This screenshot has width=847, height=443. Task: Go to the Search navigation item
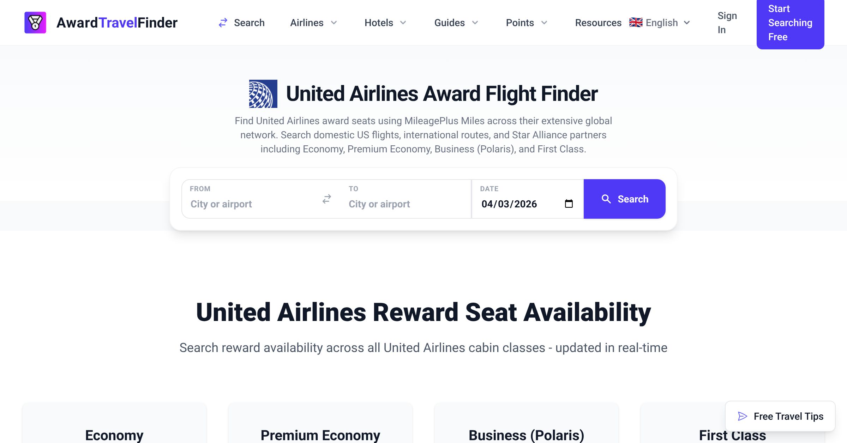(x=249, y=23)
